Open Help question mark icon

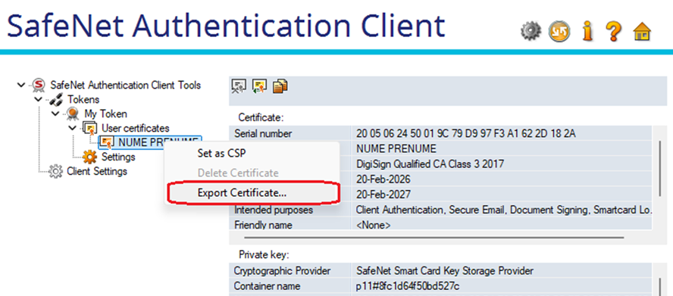pos(614,32)
